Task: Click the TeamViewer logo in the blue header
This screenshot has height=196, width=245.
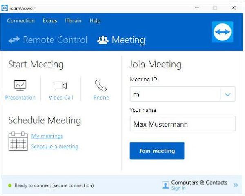Action: tap(223, 32)
